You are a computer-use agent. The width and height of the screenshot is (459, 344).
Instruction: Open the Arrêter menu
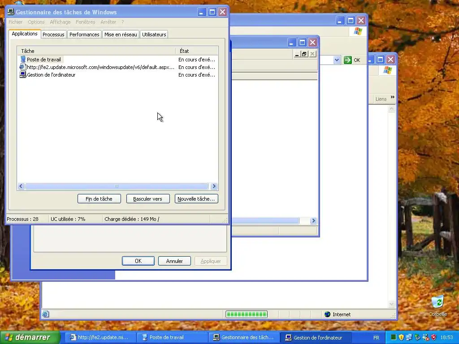pyautogui.click(x=108, y=22)
